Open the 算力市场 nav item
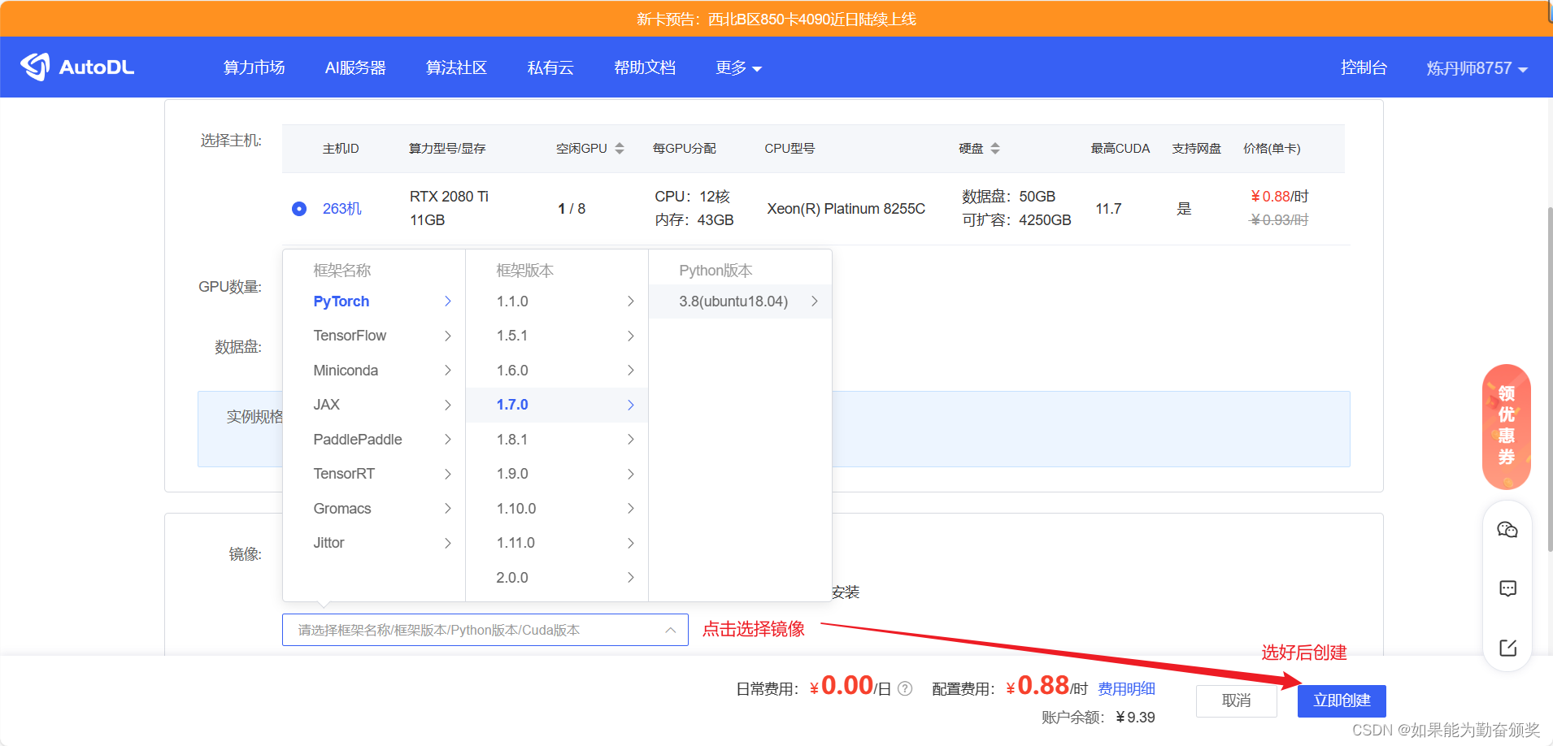 254,67
